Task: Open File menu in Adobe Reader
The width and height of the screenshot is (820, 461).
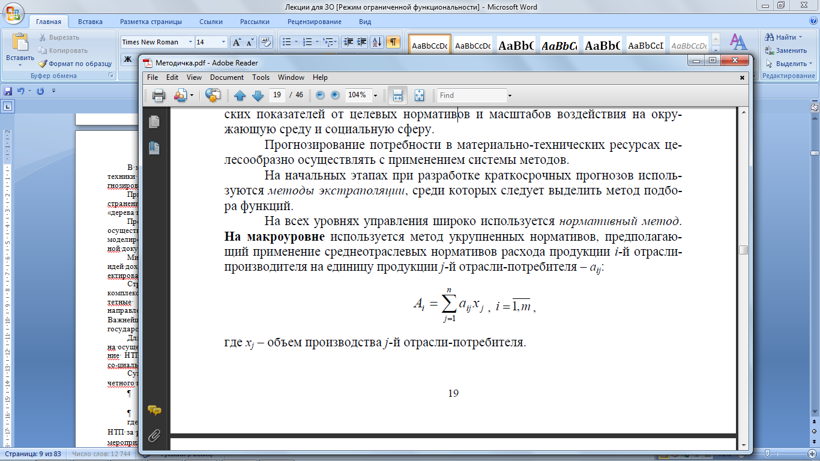Action: tap(152, 77)
